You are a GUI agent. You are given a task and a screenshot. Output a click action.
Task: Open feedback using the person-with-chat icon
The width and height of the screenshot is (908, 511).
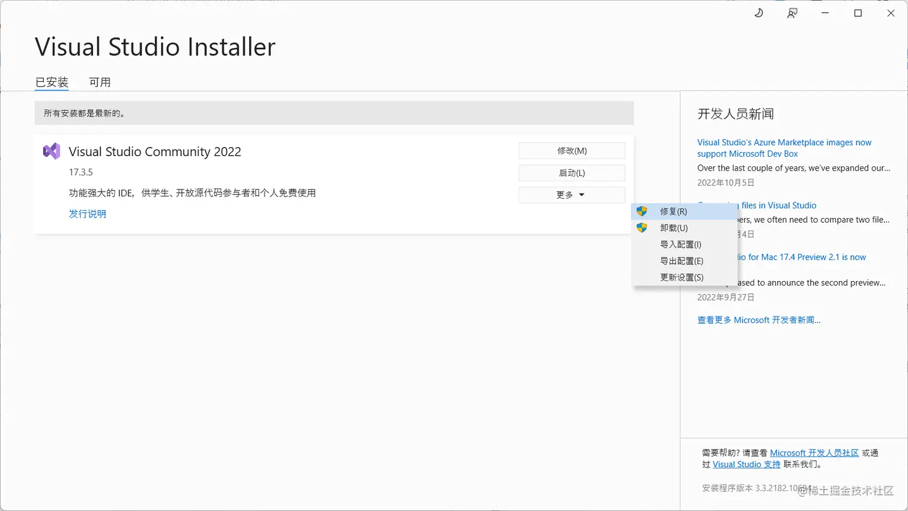pos(791,13)
